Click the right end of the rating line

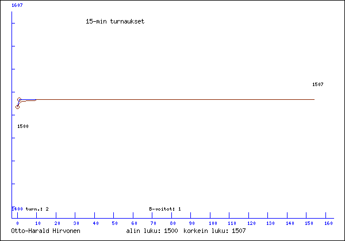pyautogui.click(x=314, y=99)
